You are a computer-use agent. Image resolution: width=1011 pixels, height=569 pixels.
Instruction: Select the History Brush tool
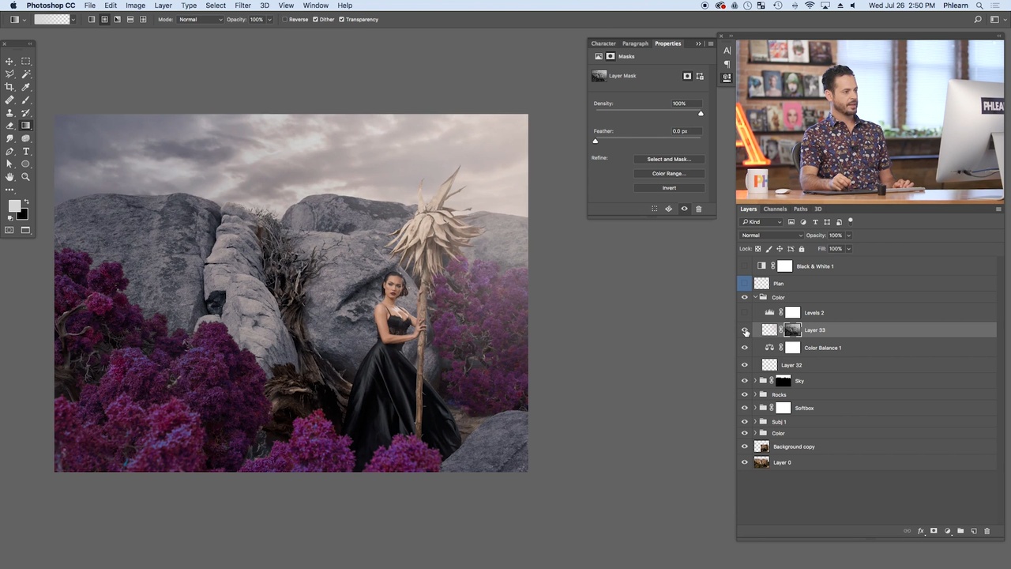pyautogui.click(x=26, y=113)
